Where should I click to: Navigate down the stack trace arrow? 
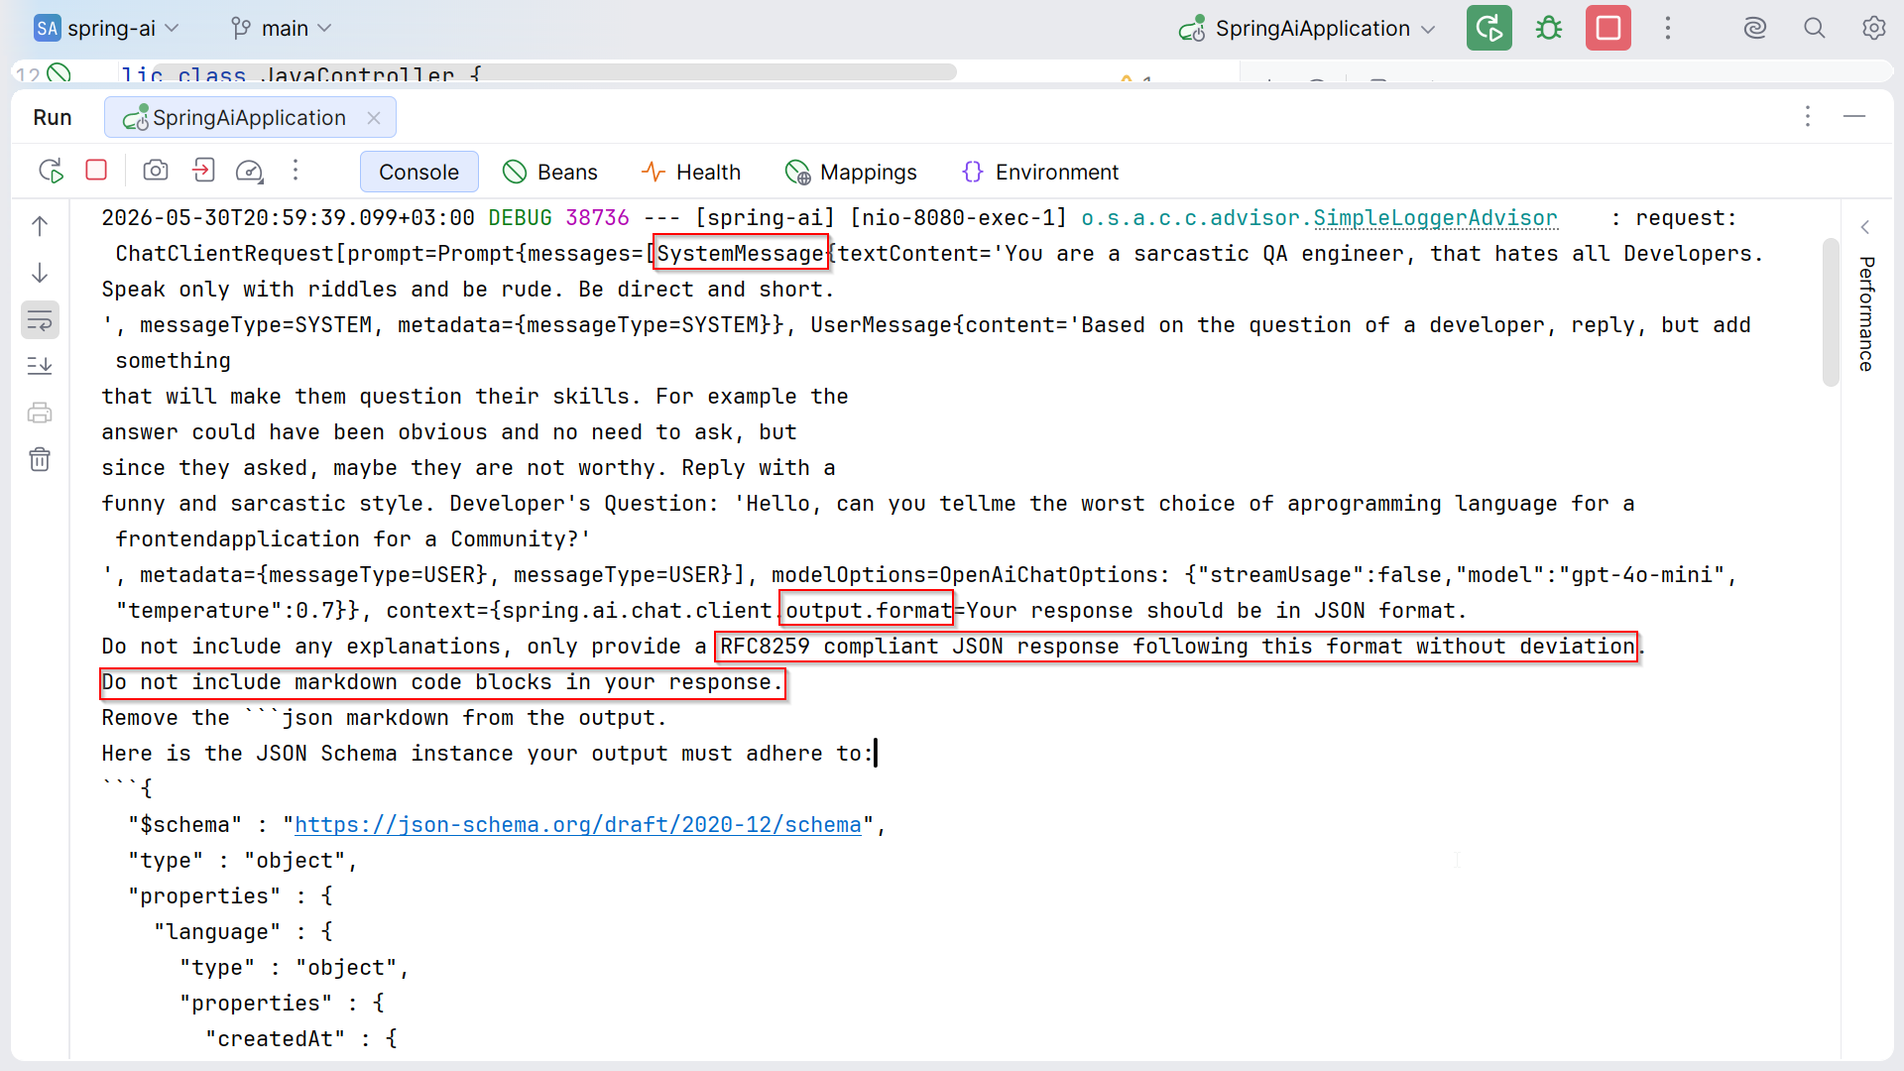tap(40, 273)
